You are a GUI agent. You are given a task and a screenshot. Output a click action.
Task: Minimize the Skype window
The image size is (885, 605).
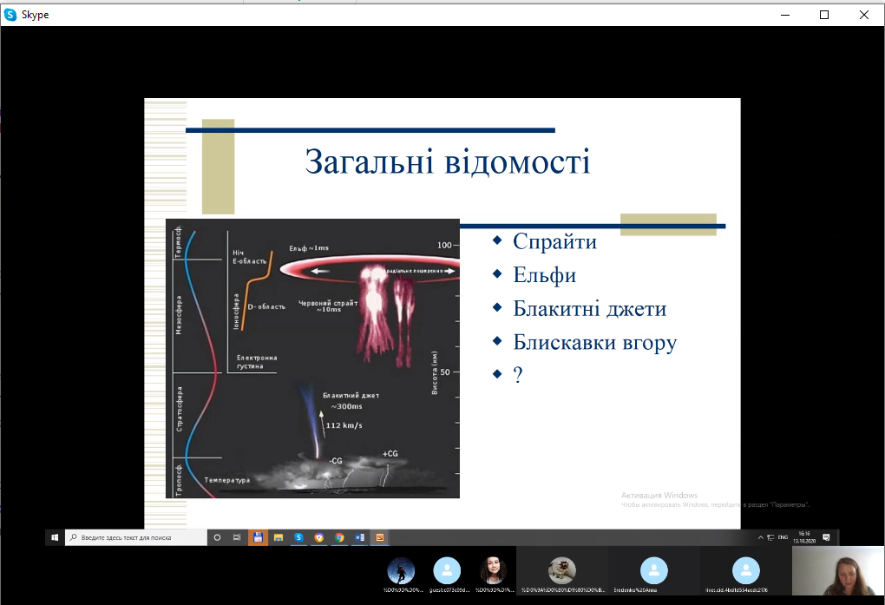click(x=785, y=15)
